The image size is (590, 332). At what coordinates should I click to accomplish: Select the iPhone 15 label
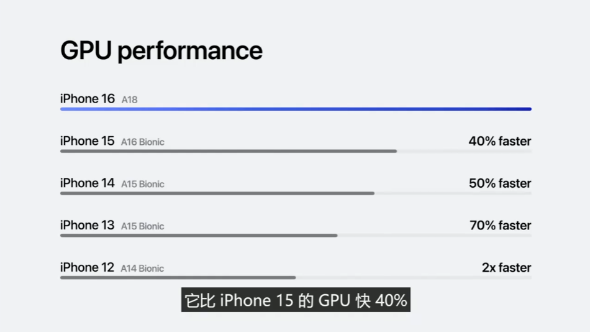tap(88, 141)
